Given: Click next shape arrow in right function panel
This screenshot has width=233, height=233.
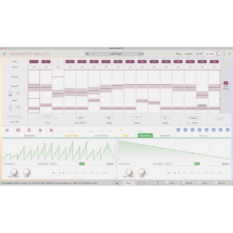Looking at the screenshot, I should tap(179, 173).
